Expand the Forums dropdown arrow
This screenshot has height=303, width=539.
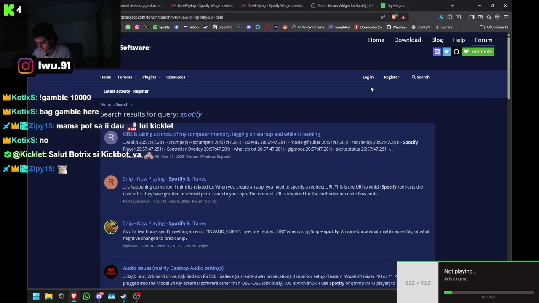(x=135, y=77)
